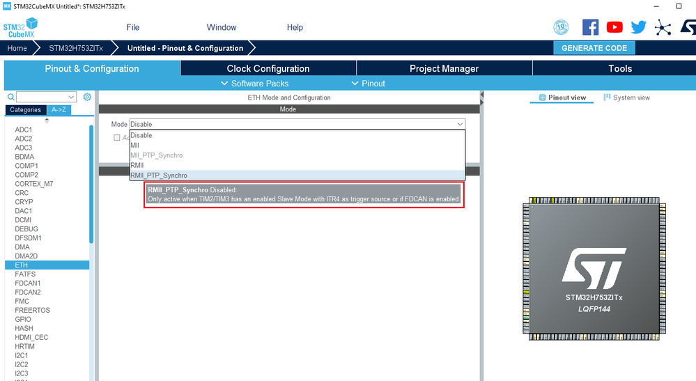
Task: Open the Window menu
Action: pos(222,27)
